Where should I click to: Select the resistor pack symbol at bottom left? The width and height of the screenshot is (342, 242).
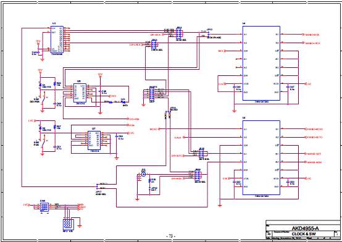tap(69, 225)
